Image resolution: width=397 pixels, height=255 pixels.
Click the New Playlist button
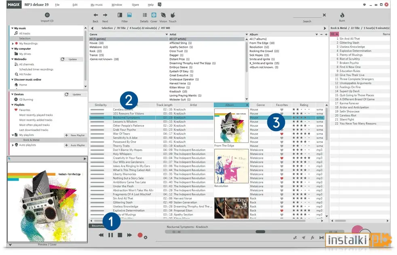tap(75, 135)
